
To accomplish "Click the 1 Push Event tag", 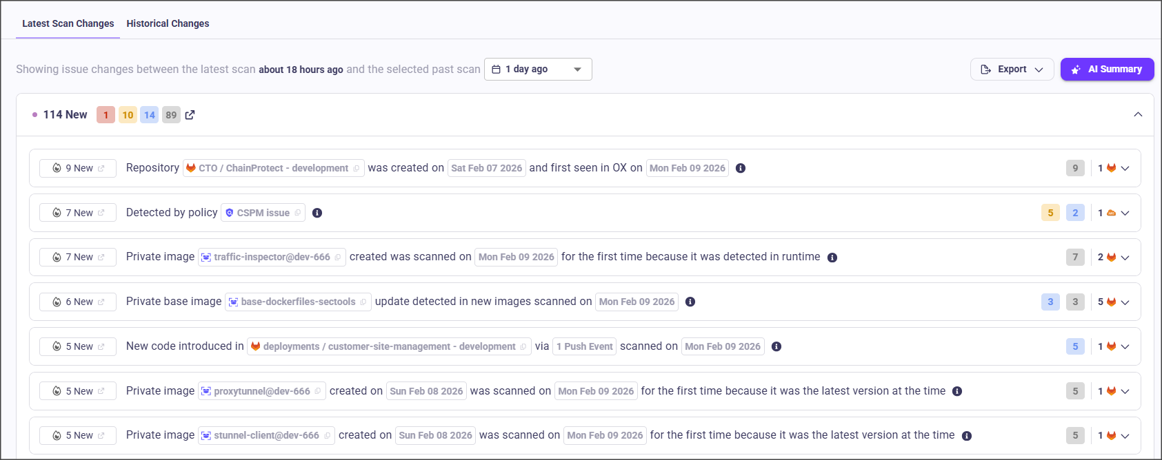I will coord(584,346).
